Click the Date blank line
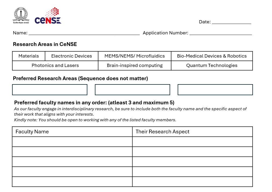272x192 pixels. click(x=231, y=22)
